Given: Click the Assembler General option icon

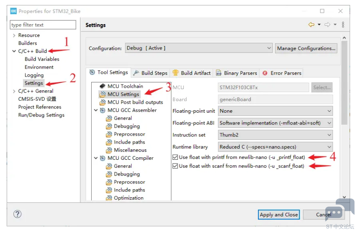Looking at the screenshot, I should (109, 118).
